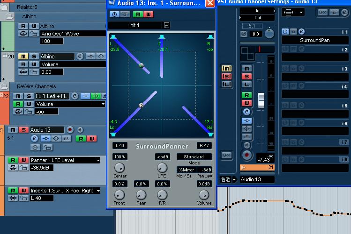Enable Read automation in SurroundPanner window
This screenshot has width=351, height=234.
click(138, 14)
